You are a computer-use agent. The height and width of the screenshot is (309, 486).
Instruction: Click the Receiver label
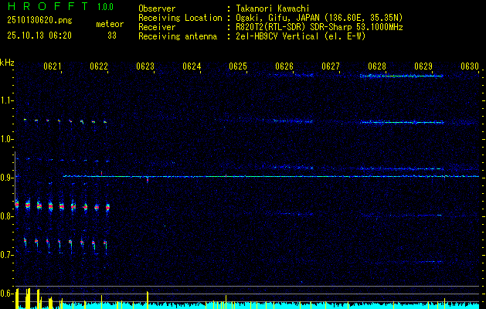point(157,27)
